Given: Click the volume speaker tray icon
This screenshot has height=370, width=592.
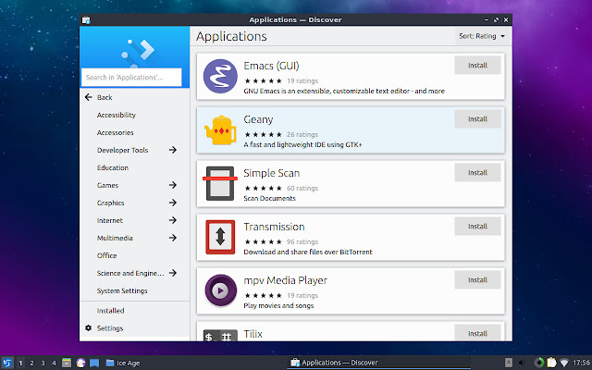Looking at the screenshot, I should click(523, 363).
